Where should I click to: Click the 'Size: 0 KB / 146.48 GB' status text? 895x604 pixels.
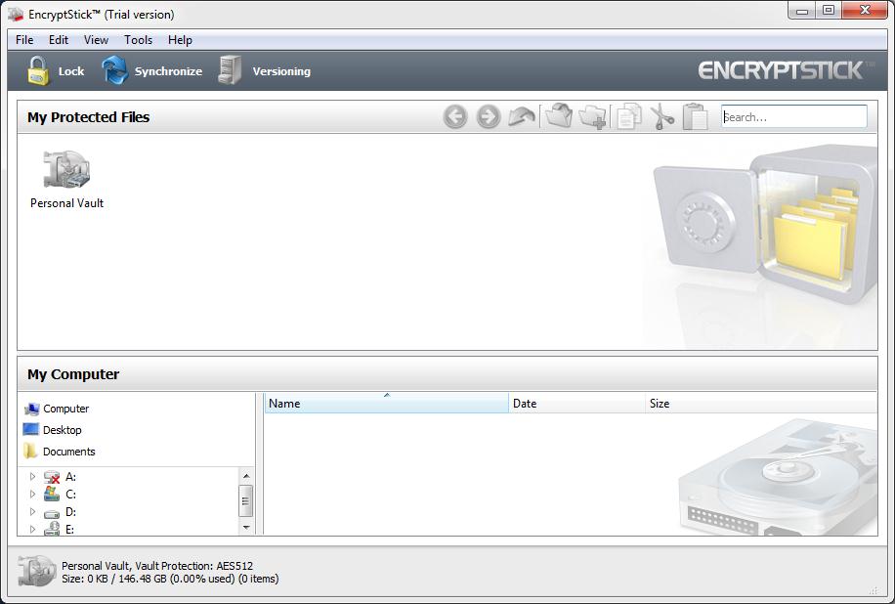click(x=113, y=579)
